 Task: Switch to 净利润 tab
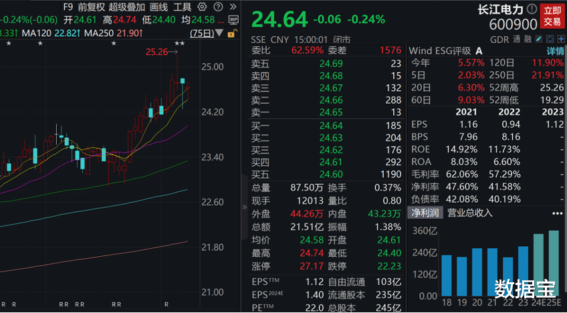pos(425,213)
